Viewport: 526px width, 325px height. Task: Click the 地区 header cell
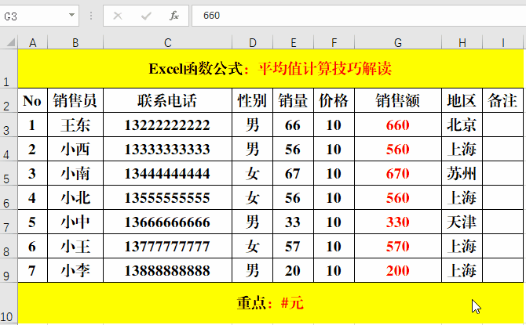click(462, 100)
